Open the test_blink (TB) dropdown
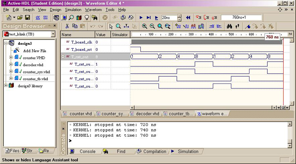This screenshot has height=164, width=296. [x=53, y=34]
